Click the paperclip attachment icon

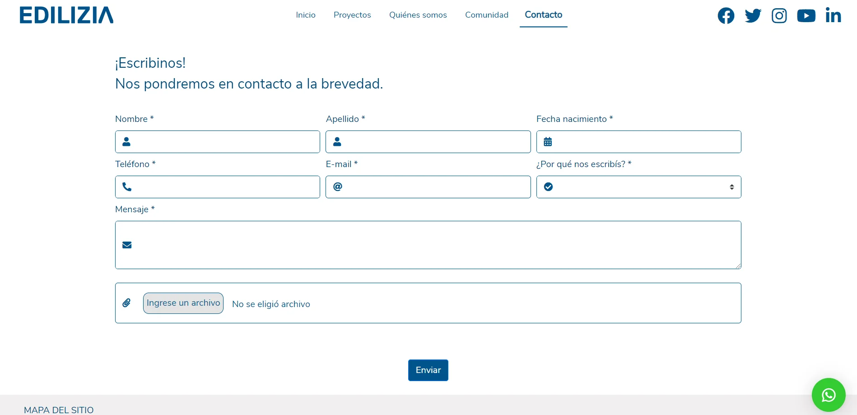[x=127, y=303]
